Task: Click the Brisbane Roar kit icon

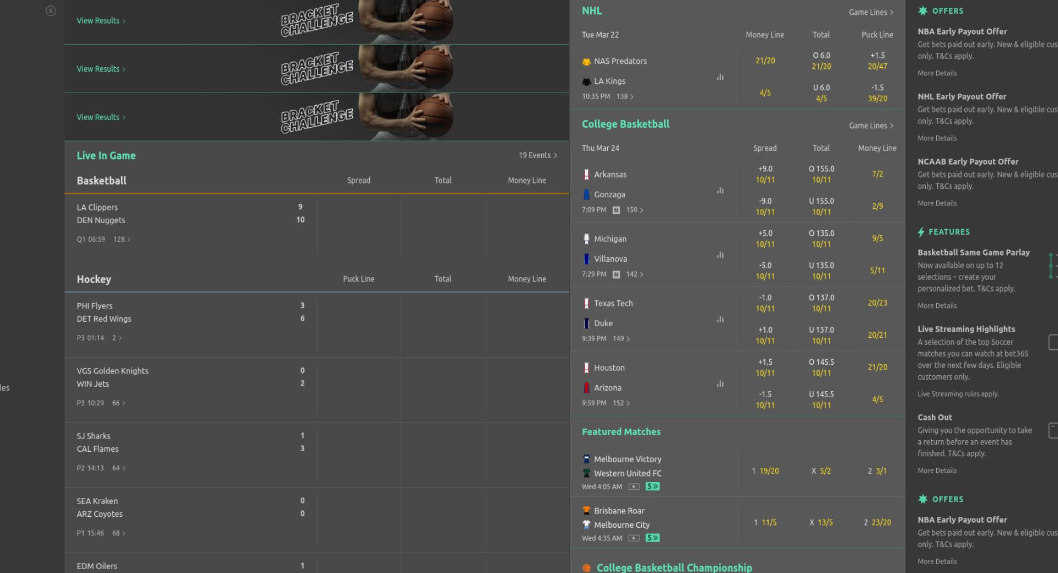Action: click(x=586, y=511)
